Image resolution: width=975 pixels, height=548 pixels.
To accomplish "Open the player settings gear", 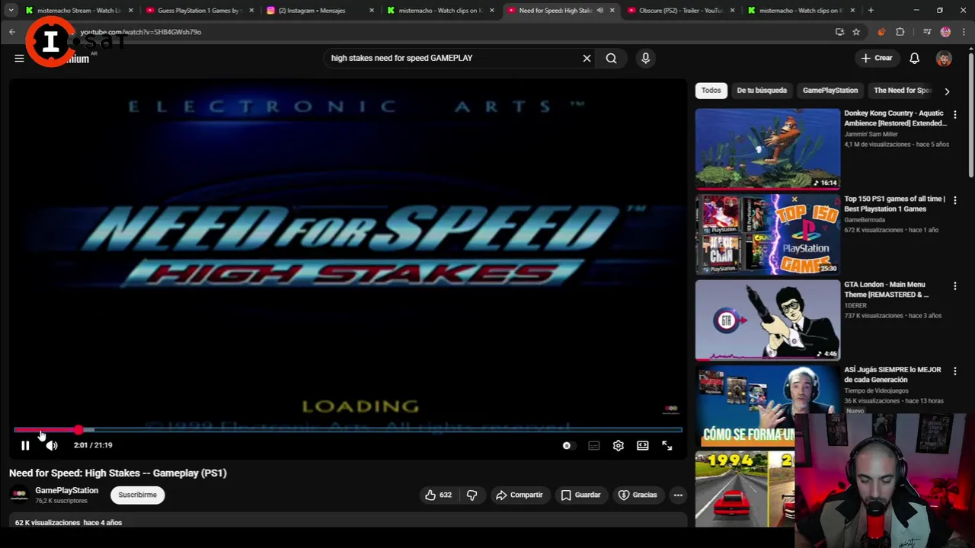I will (x=619, y=445).
